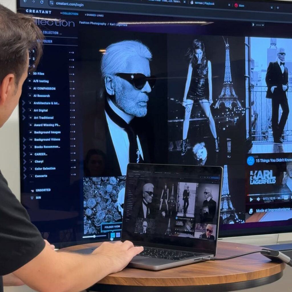The height and width of the screenshot is (292, 292).
Task: Open the three-dot menu for AI COMPARISON
Action: [x=72, y=89]
